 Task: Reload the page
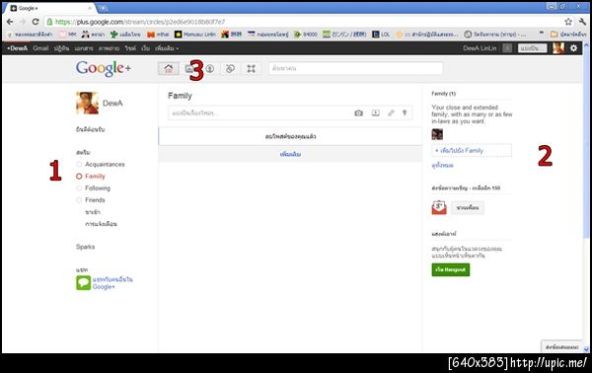click(36, 22)
